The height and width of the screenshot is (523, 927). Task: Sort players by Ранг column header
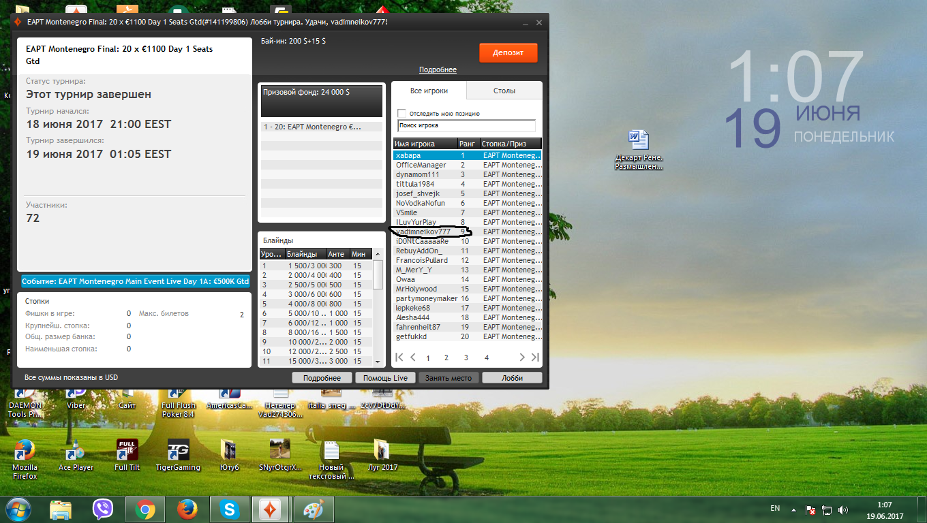click(x=468, y=144)
